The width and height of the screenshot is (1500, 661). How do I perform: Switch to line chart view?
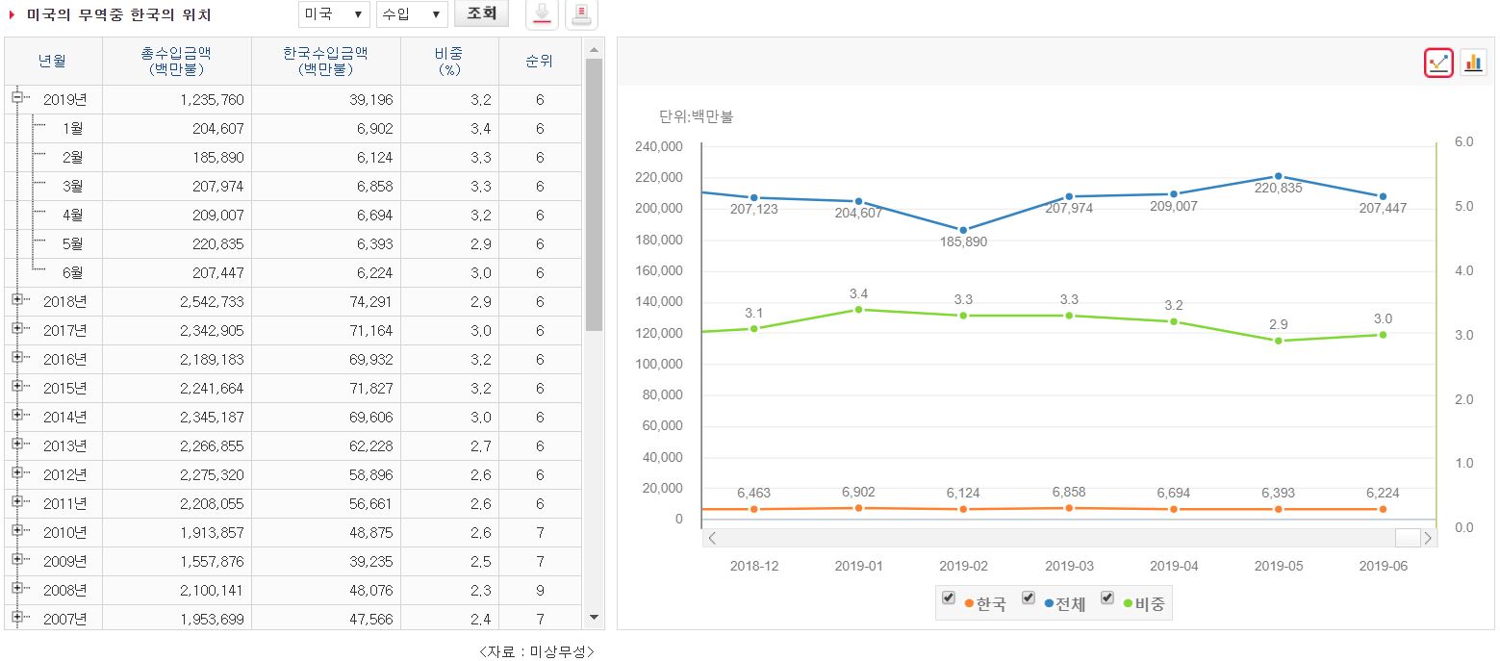pos(1438,63)
